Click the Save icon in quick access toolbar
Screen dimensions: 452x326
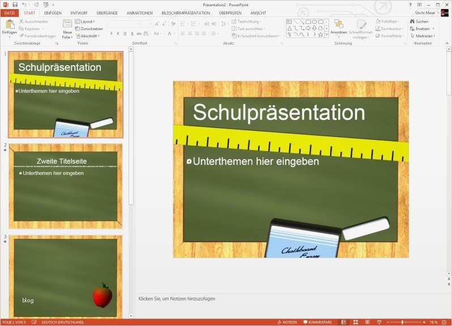(15, 5)
